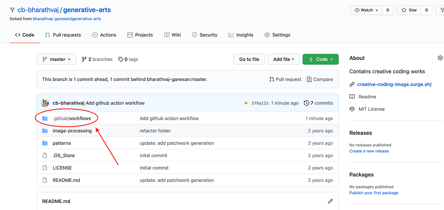444x210 pixels.
Task: Click the pencil edit icon for README.md
Action: [x=330, y=201]
